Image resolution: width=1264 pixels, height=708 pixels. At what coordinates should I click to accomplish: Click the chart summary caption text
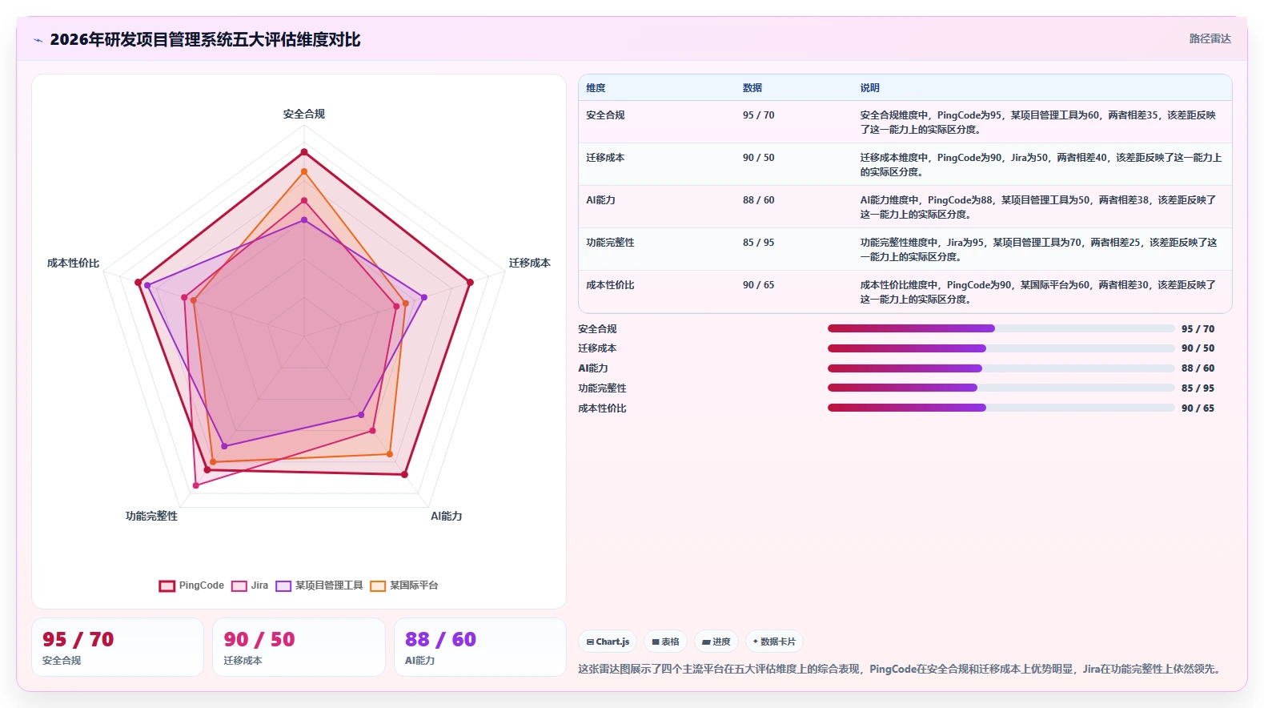(901, 669)
